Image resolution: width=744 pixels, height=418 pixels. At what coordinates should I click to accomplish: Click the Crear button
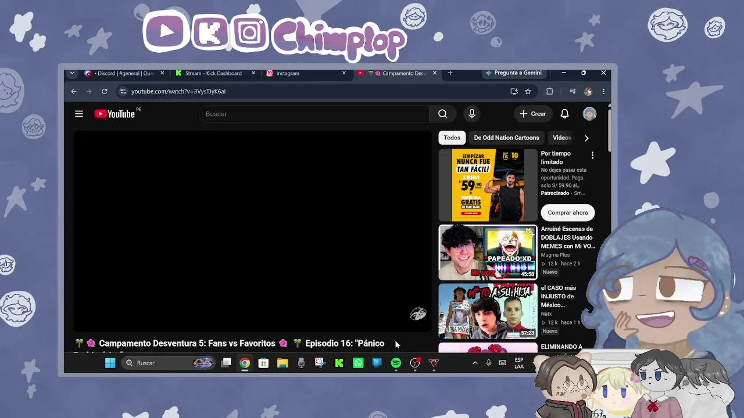pos(532,114)
